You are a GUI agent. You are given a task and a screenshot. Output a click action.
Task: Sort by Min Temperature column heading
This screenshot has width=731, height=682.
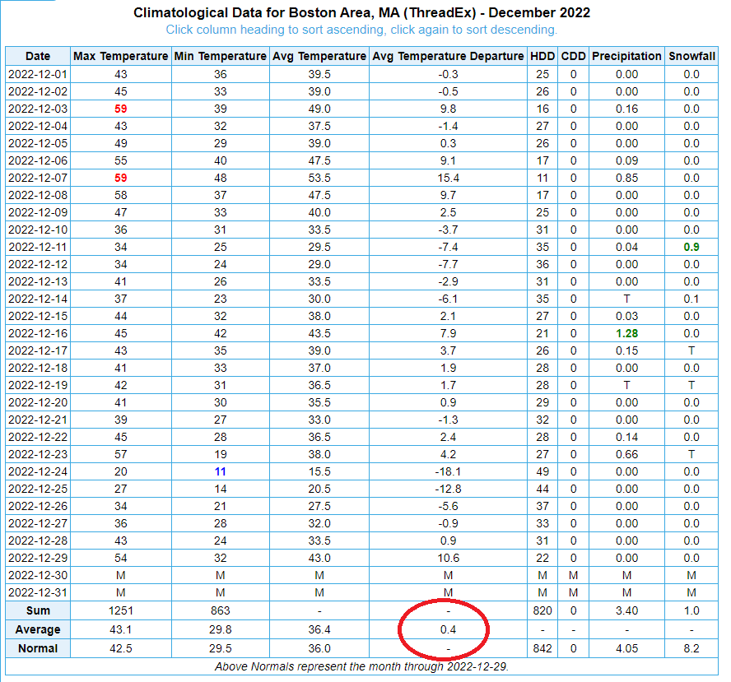[220, 57]
